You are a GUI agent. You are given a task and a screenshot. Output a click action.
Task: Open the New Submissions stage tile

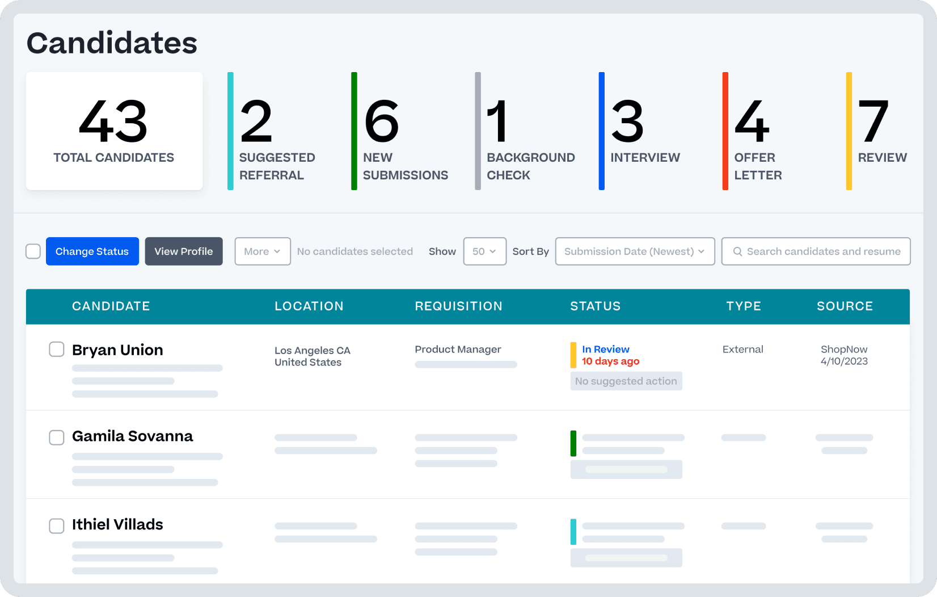click(x=397, y=131)
